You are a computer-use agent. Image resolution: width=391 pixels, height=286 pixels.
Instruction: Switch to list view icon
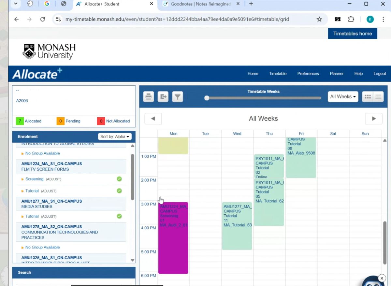point(378,97)
